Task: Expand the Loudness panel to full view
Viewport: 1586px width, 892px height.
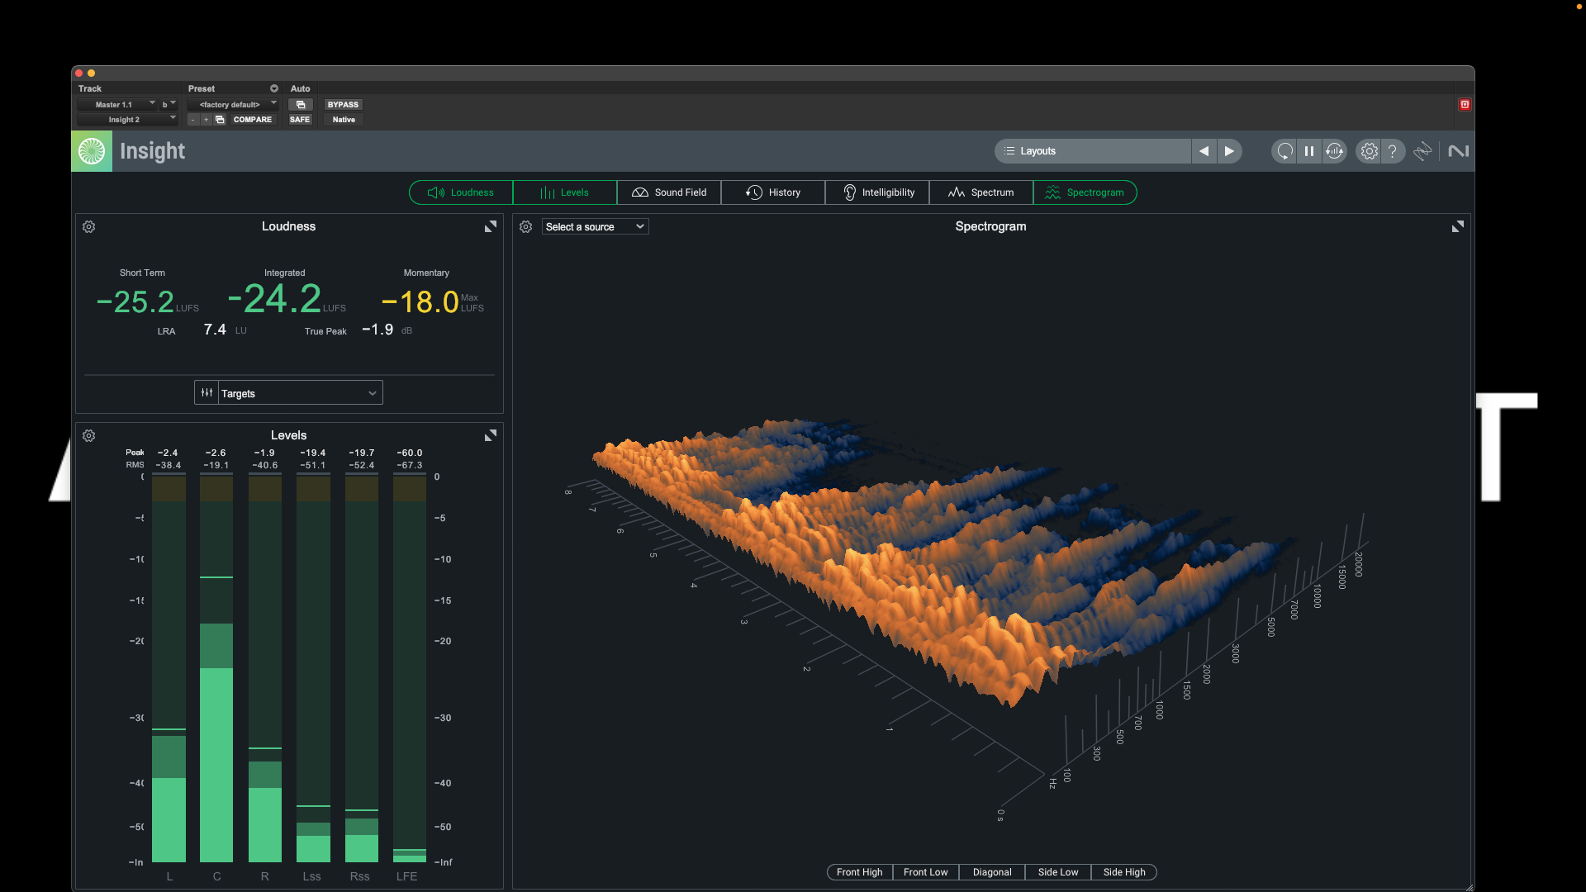Action: (x=491, y=226)
